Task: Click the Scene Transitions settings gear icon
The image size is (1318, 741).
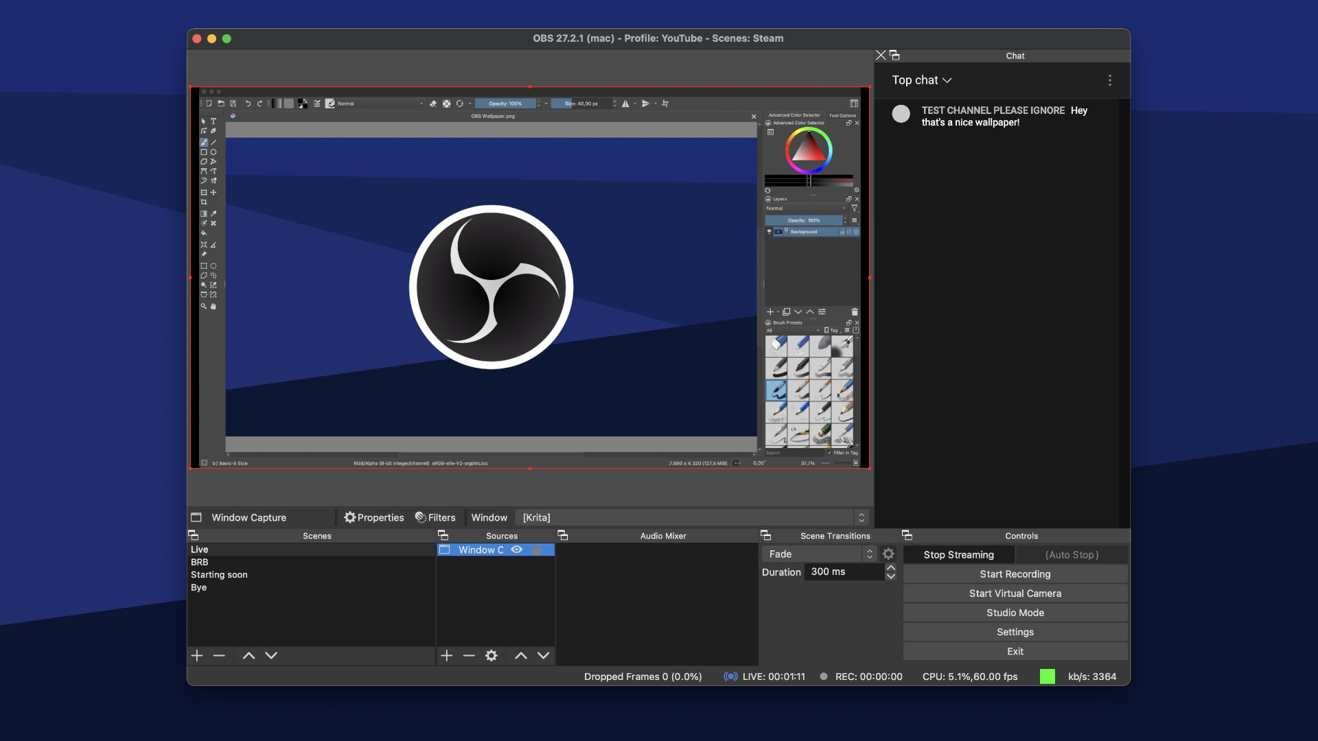Action: 888,554
